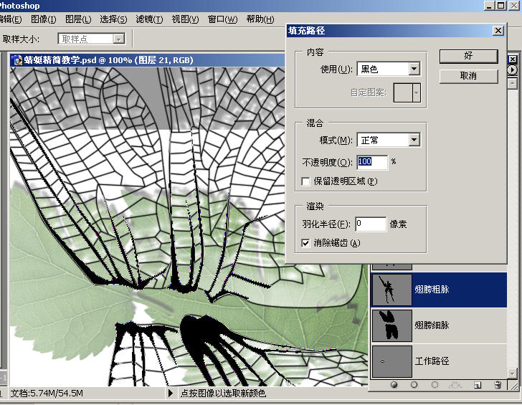Open the 图像 menu
This screenshot has height=405, width=522.
coord(43,19)
